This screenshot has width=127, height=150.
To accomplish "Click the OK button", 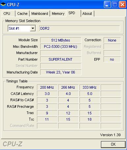I will tap(113, 144).
